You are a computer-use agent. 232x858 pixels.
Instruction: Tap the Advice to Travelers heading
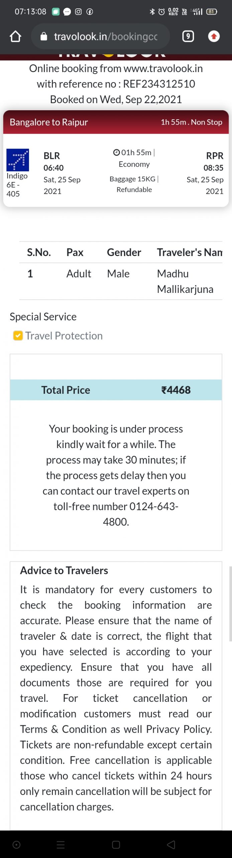tap(64, 570)
